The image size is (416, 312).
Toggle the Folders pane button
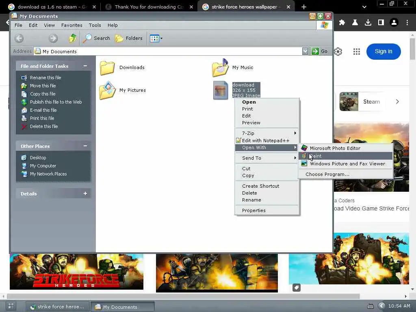pyautogui.click(x=129, y=38)
